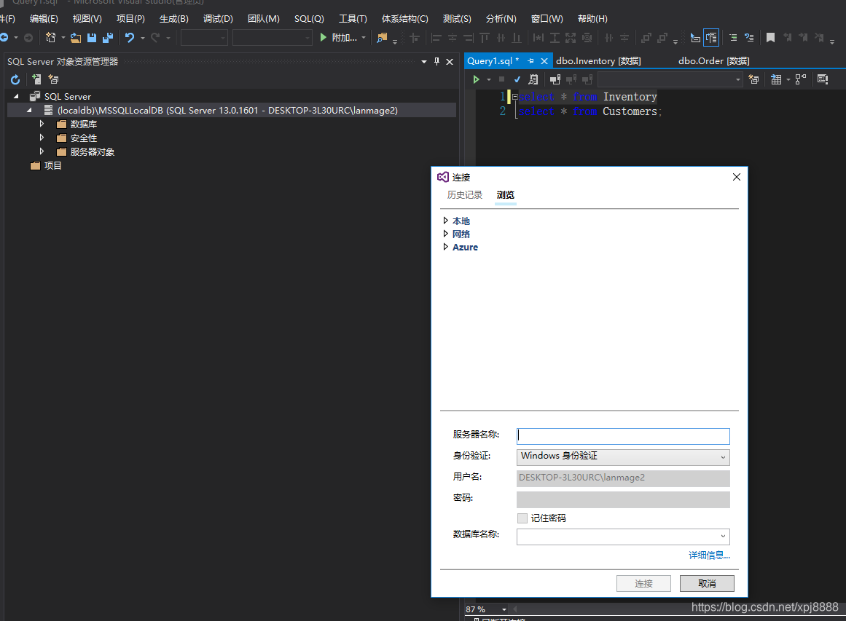Expand the 网络 node in connection dialog
This screenshot has width=846, height=621.
(x=446, y=234)
